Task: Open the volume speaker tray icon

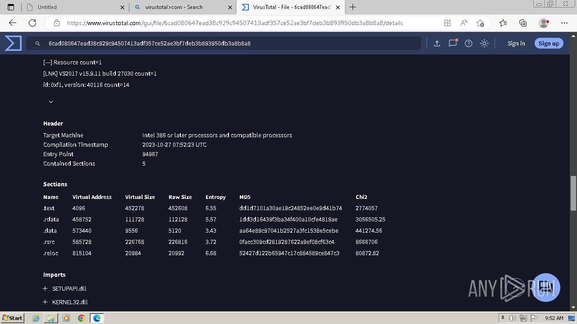Action: pos(512,318)
